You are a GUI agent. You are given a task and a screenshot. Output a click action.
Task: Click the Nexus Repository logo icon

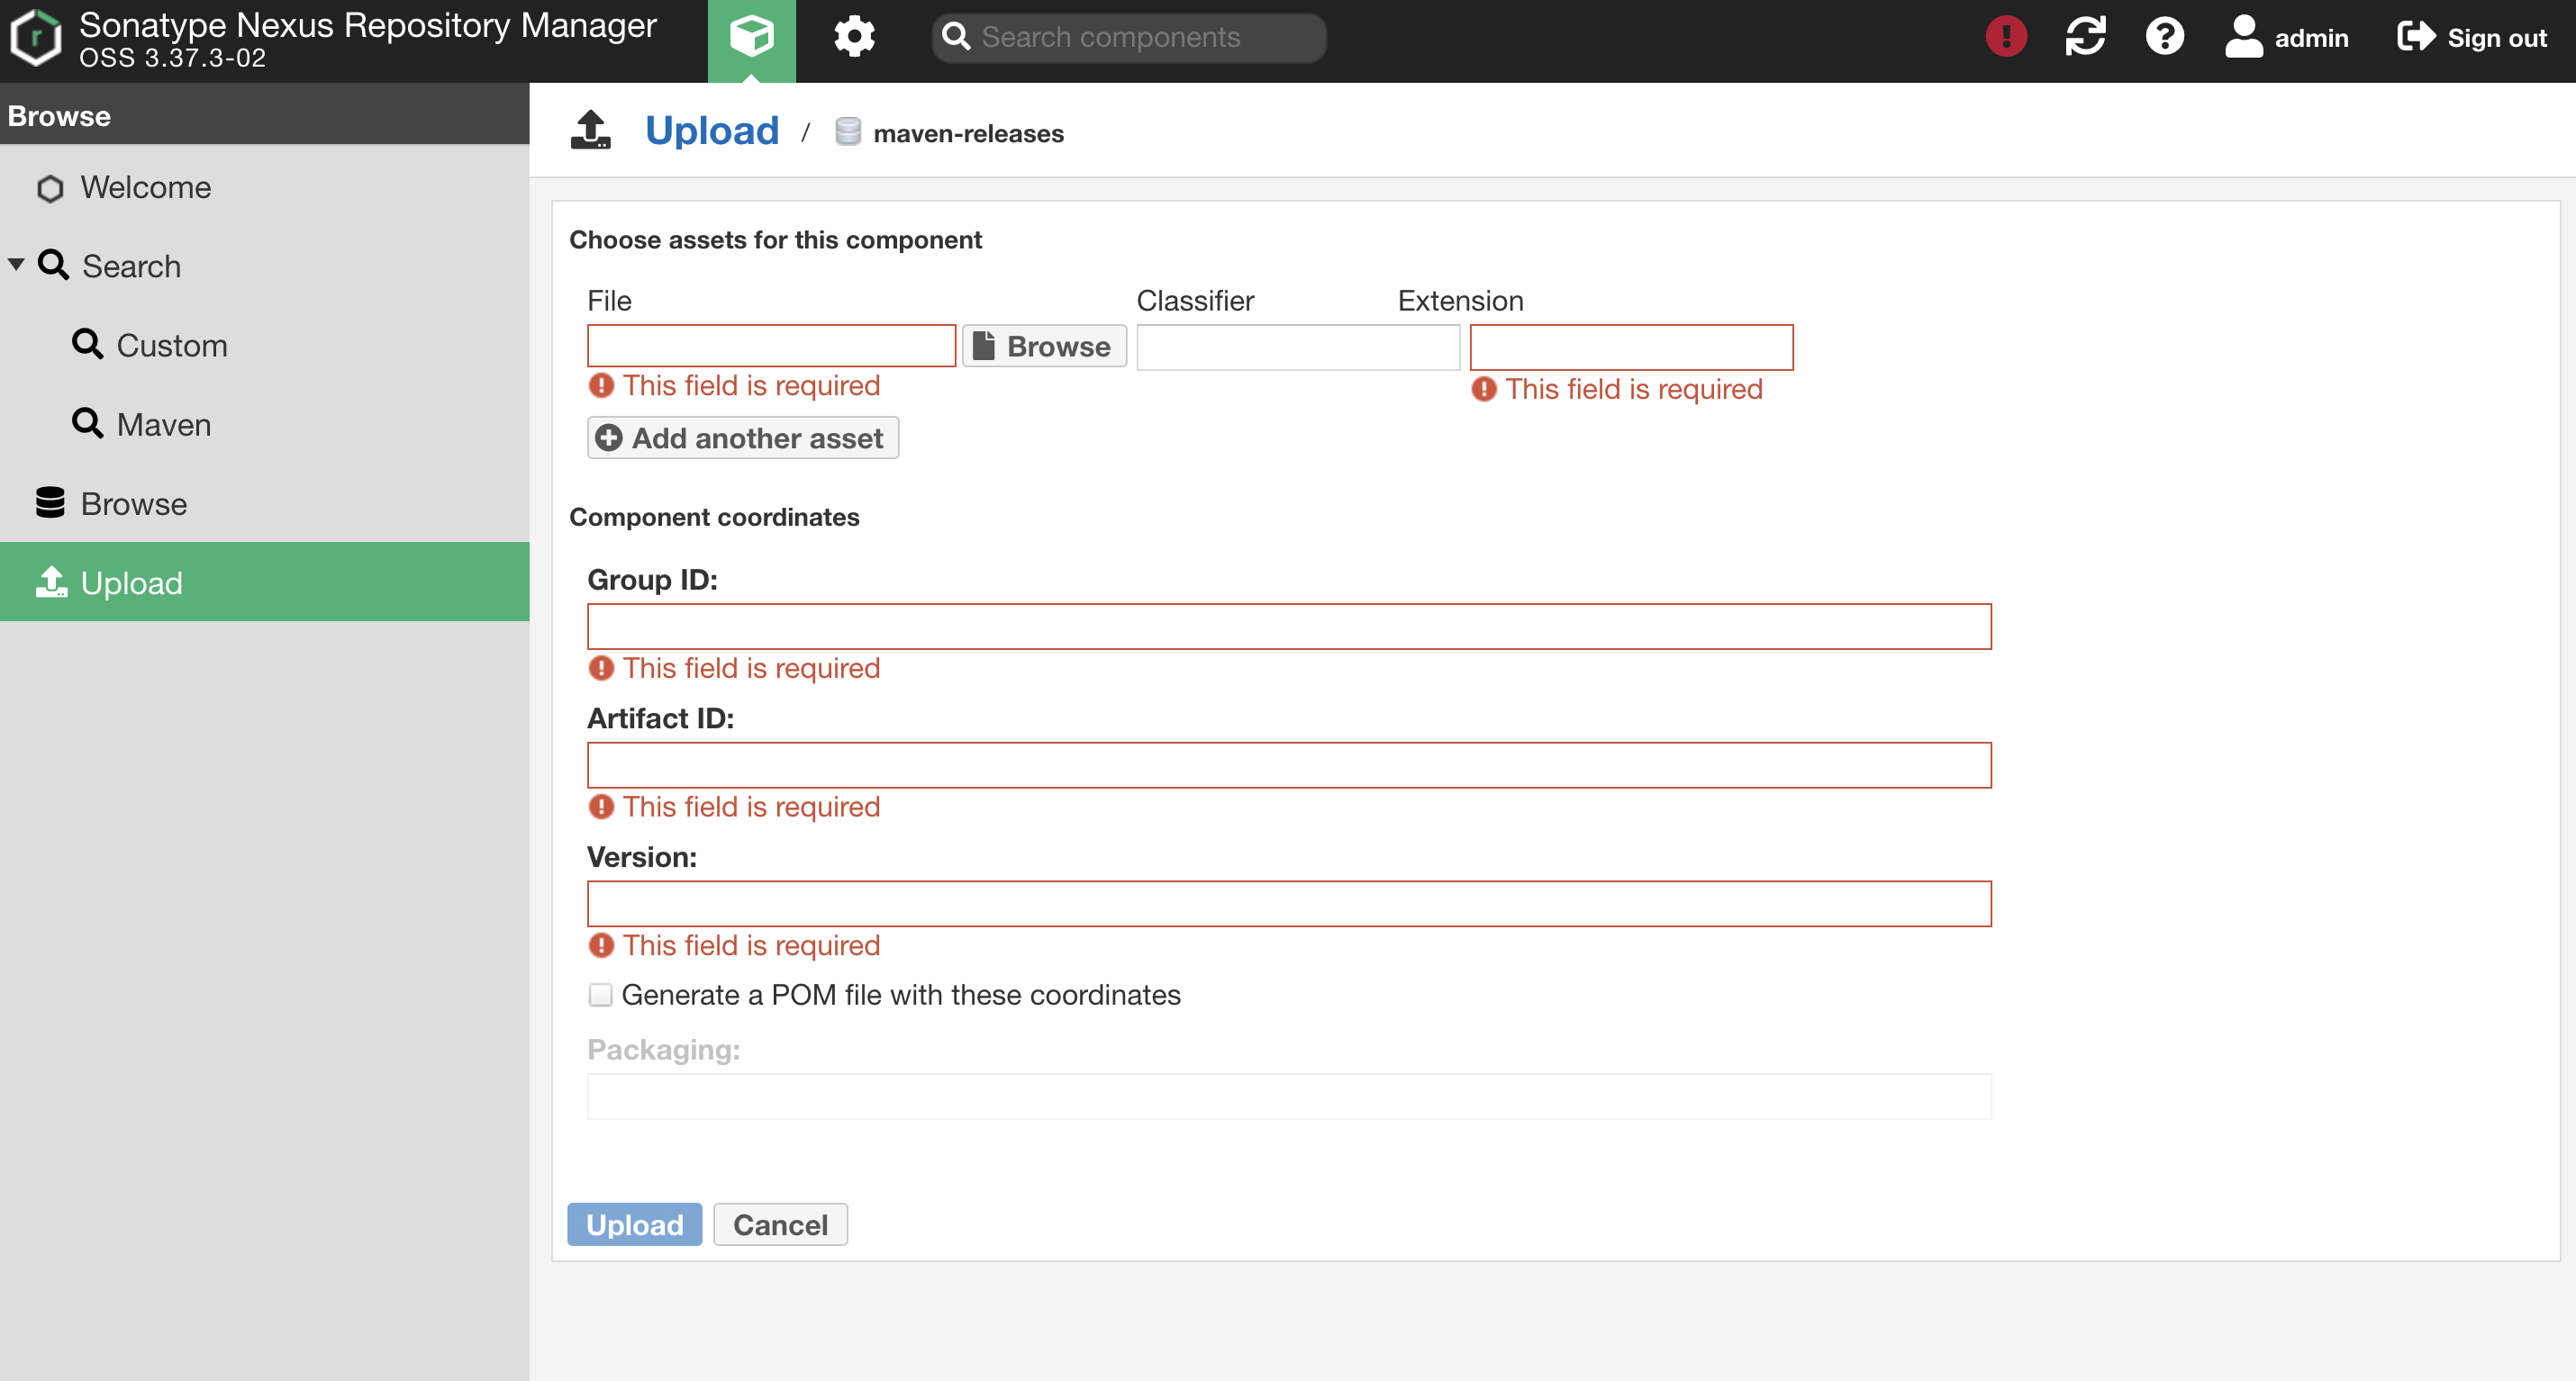(36, 38)
